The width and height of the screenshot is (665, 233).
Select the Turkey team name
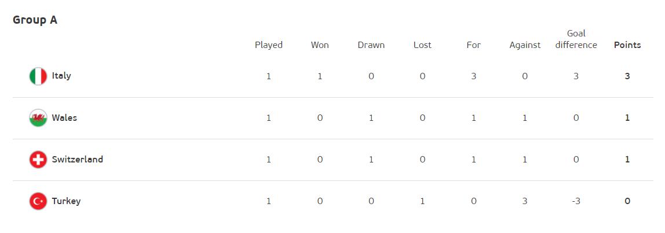point(66,201)
